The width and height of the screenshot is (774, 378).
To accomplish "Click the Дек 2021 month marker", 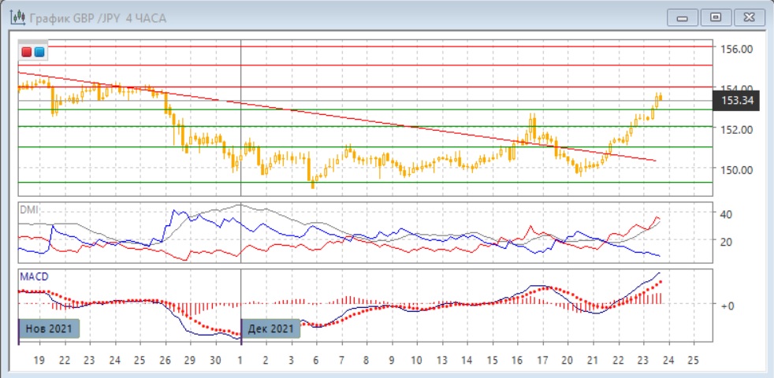I will coord(270,328).
